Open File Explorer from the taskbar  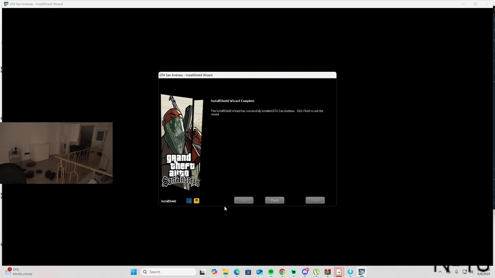[x=225, y=272]
